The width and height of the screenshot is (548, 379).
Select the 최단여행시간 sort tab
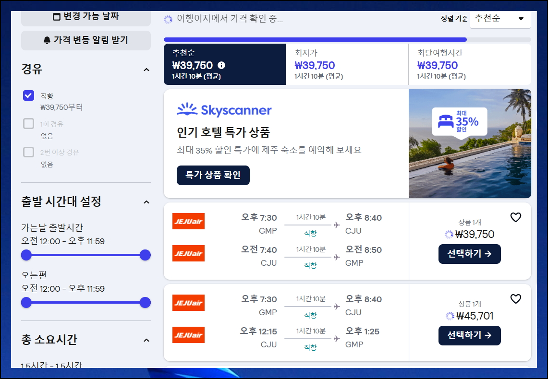(x=470, y=64)
